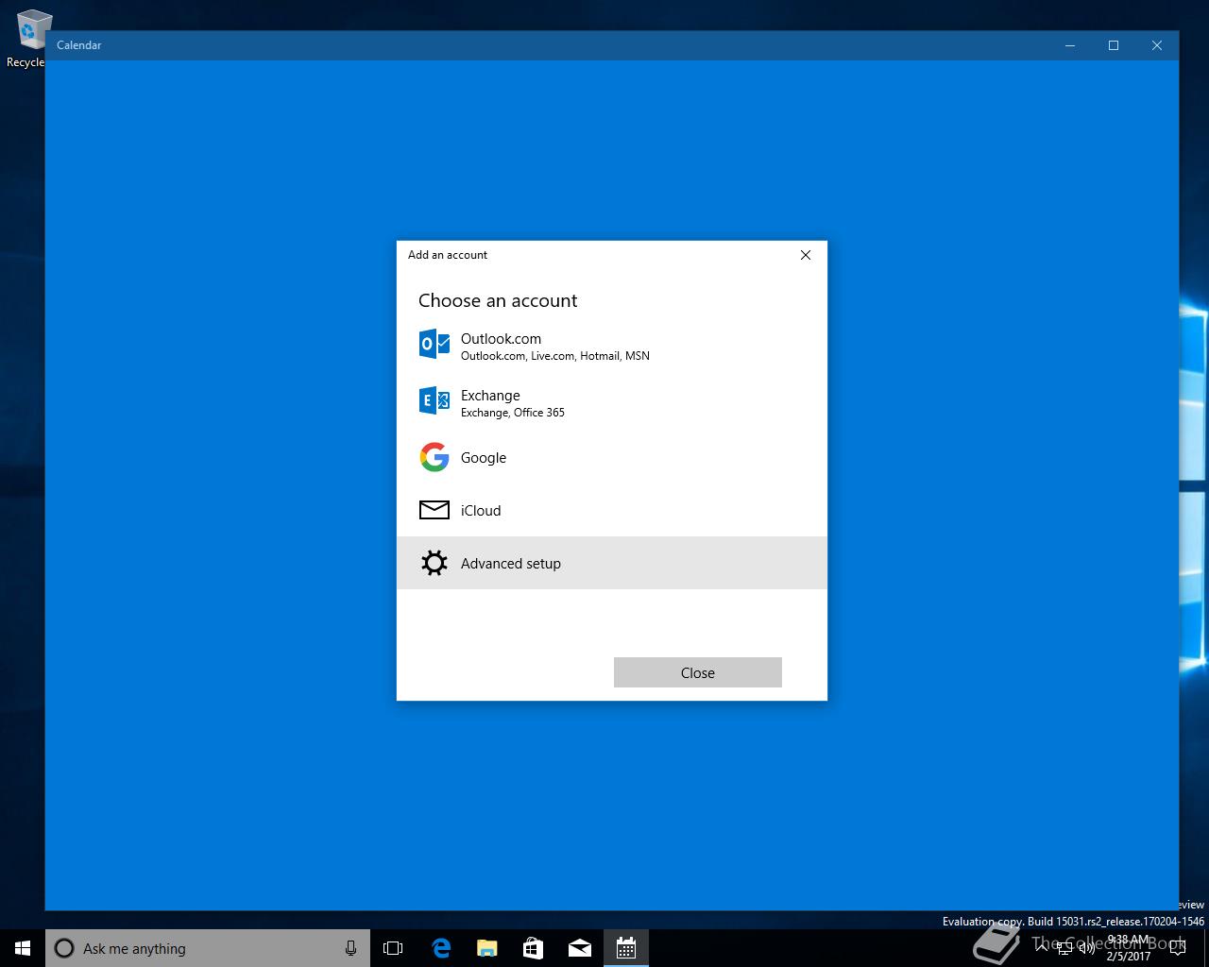Select the iCloud envelope icon
Screen dimensions: 1209x967
point(434,510)
